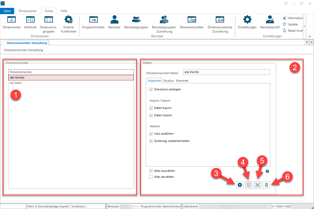
Task: Open Dimensionsgruppen in the ribbon
Action: click(x=48, y=24)
